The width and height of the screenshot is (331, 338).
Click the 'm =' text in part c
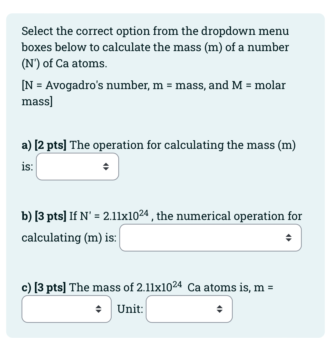pyautogui.click(x=264, y=287)
